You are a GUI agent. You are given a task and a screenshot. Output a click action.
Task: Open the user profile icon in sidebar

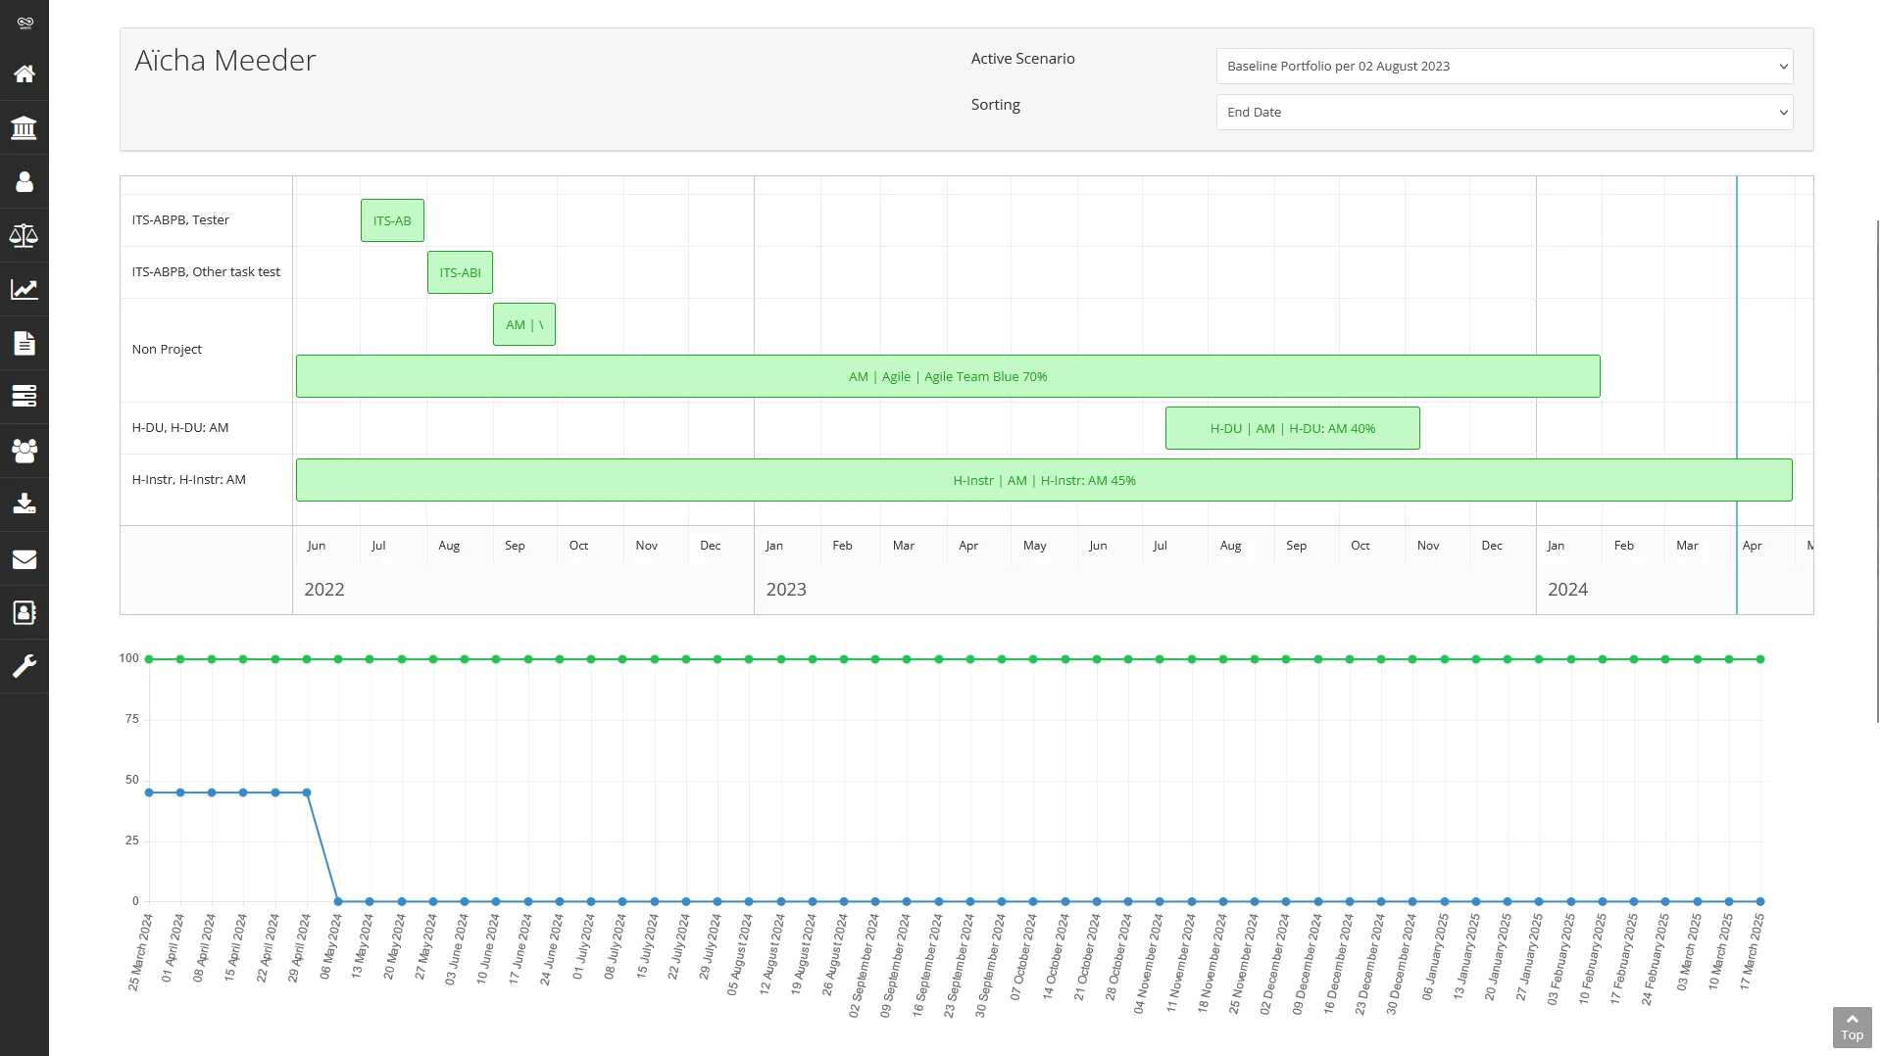point(24,181)
